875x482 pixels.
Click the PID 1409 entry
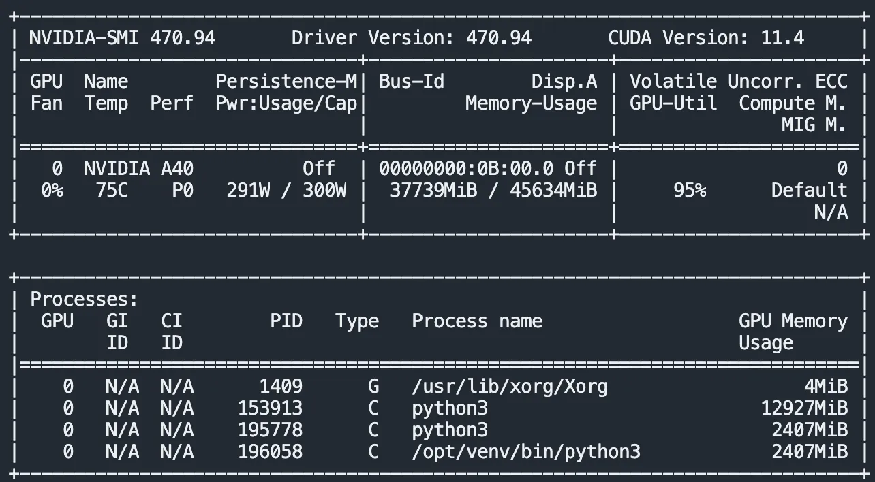point(280,387)
